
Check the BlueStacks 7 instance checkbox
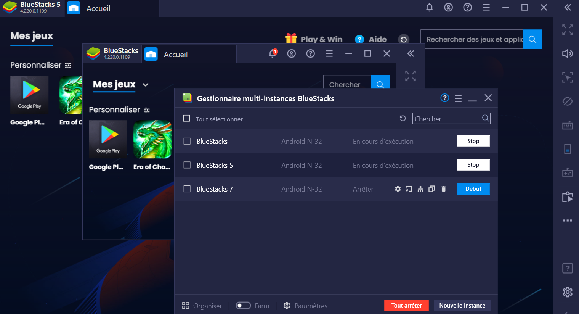point(187,189)
